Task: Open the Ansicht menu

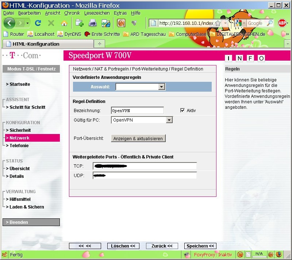Action: pos(53,13)
